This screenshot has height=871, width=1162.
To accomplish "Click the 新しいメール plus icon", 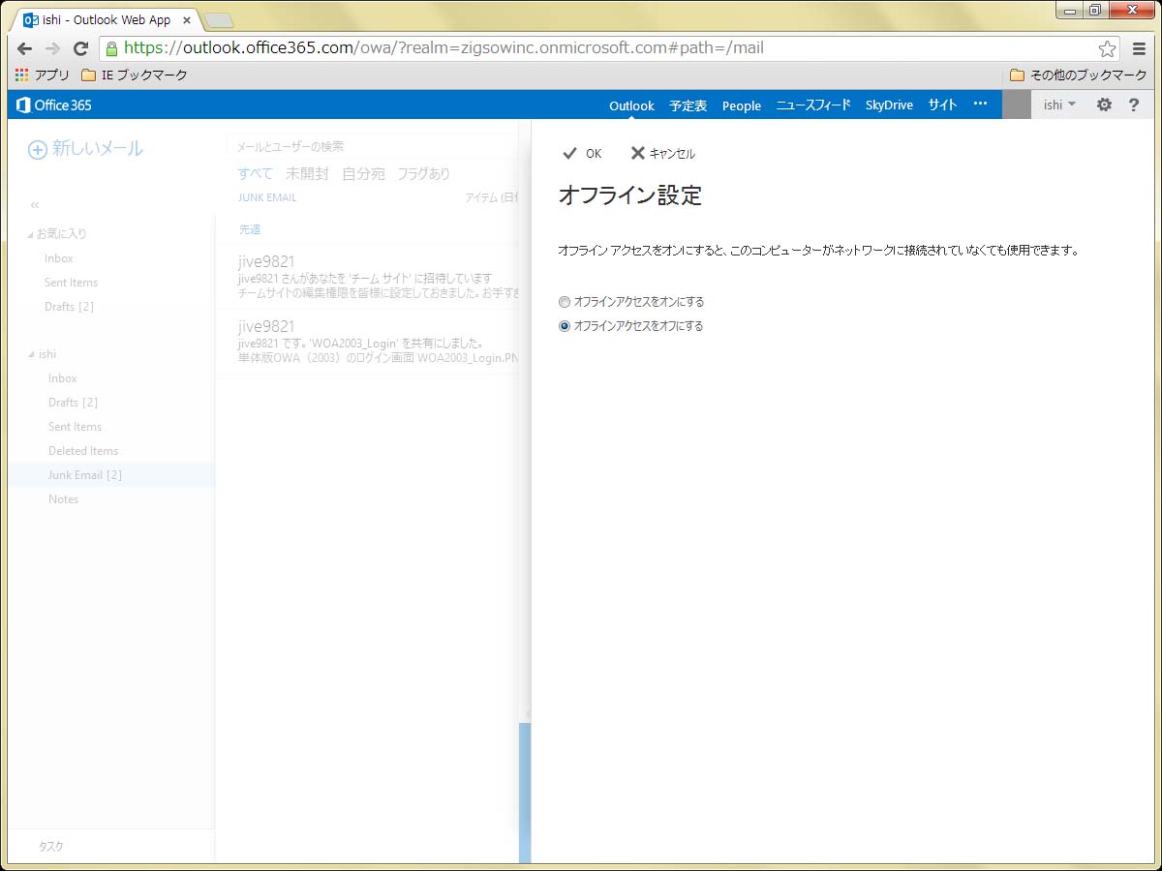I will 37,149.
